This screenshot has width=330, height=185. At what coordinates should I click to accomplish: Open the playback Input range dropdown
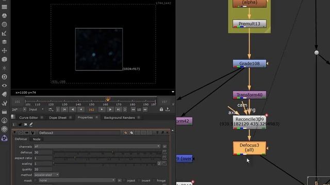[x=36, y=109]
